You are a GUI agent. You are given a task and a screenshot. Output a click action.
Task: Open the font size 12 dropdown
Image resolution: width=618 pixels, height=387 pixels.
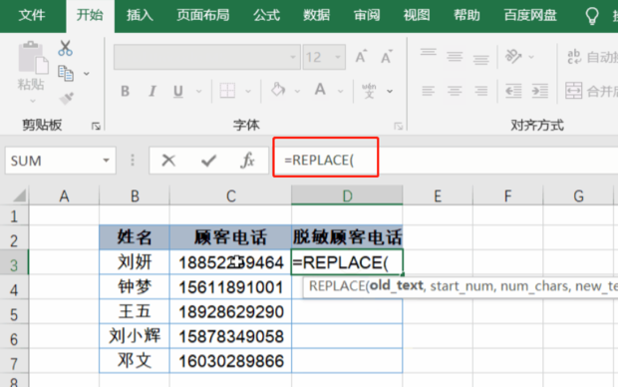(338, 57)
